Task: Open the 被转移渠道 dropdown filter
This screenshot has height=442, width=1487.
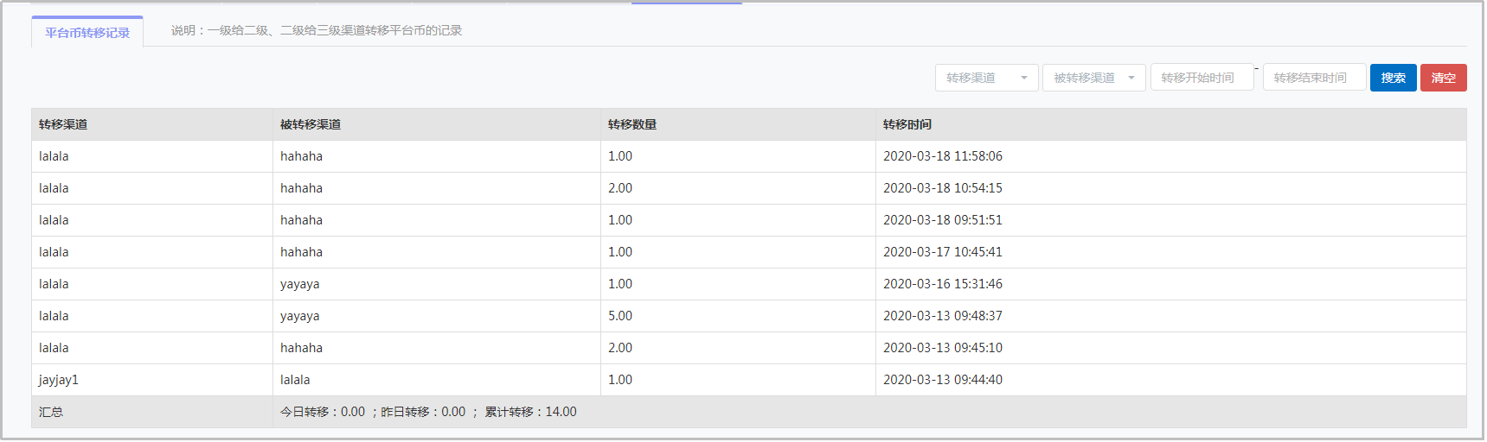Action: pos(1093,78)
